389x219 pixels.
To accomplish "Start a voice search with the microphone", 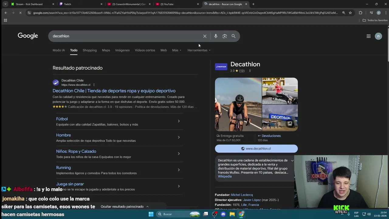I will pyautogui.click(x=216, y=36).
